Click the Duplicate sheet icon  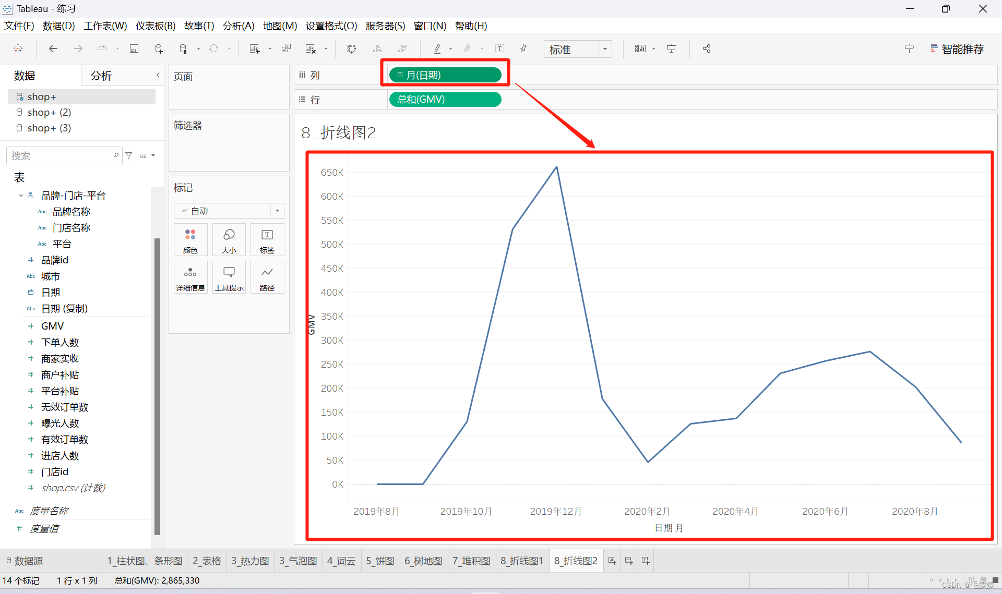tap(286, 49)
